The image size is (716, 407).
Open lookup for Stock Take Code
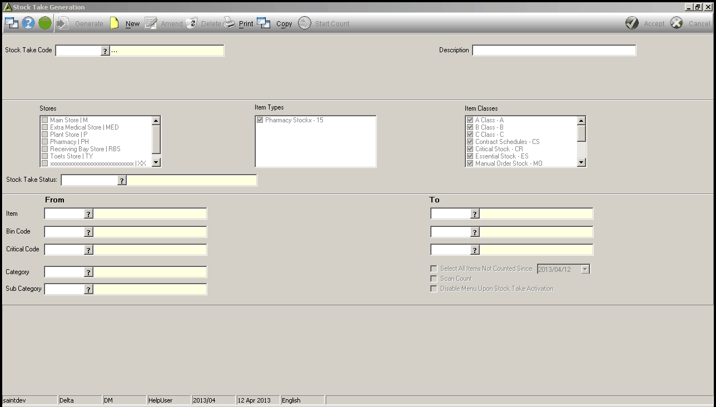click(105, 51)
